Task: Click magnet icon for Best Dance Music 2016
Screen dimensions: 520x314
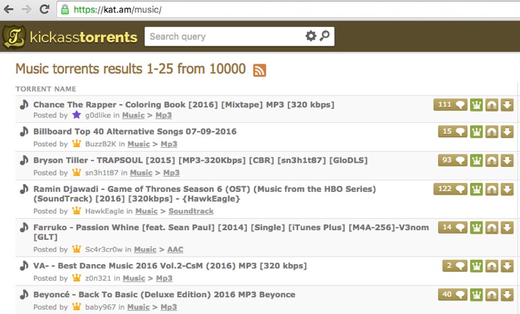Action: click(x=492, y=266)
